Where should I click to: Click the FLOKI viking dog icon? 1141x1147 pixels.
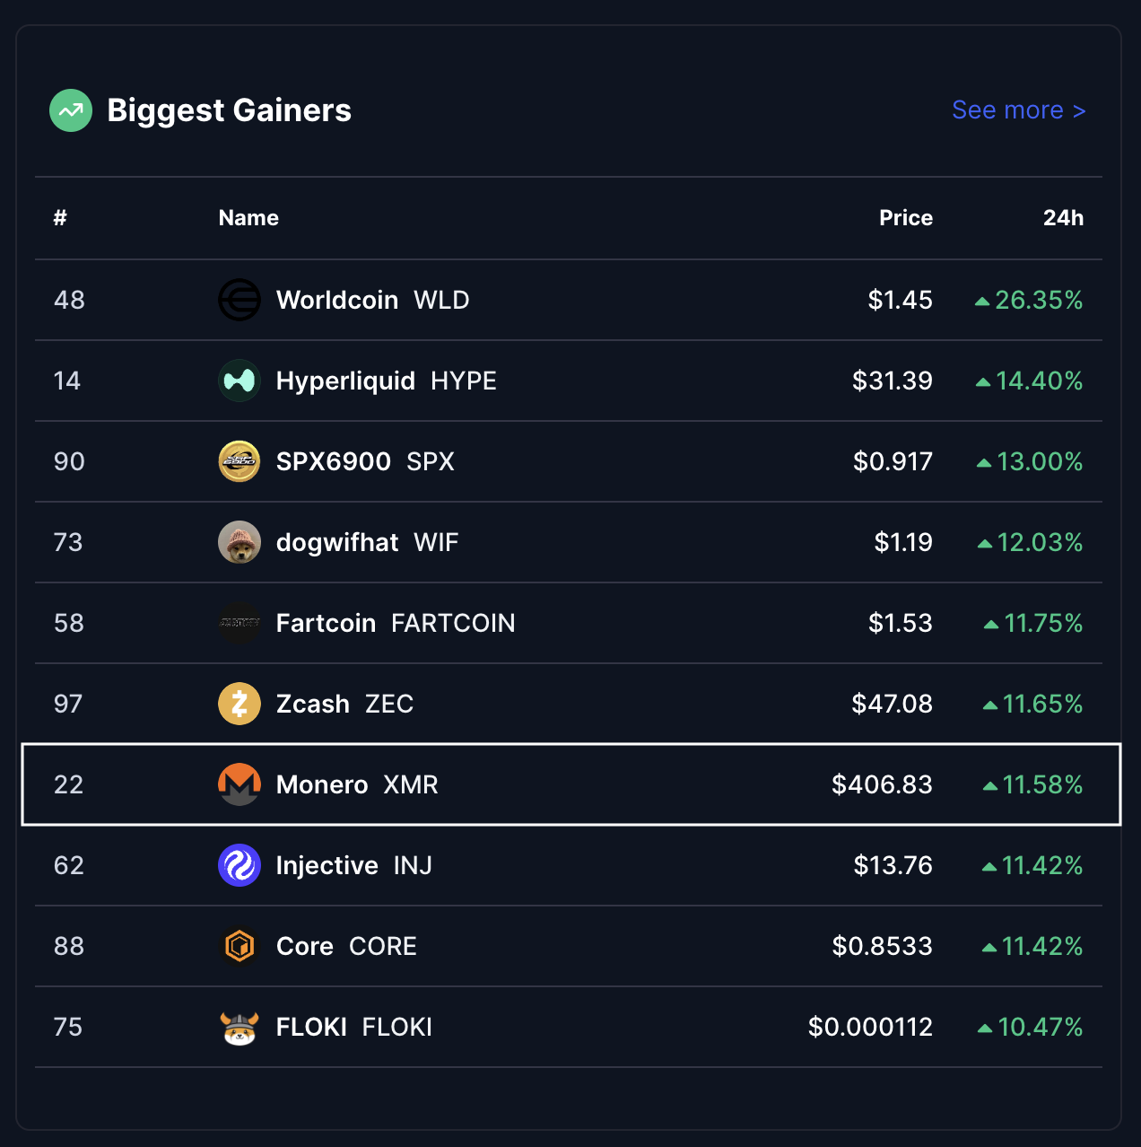[x=240, y=1027]
